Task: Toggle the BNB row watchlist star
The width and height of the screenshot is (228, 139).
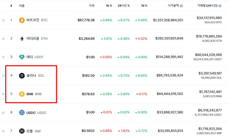Action: point(3,94)
